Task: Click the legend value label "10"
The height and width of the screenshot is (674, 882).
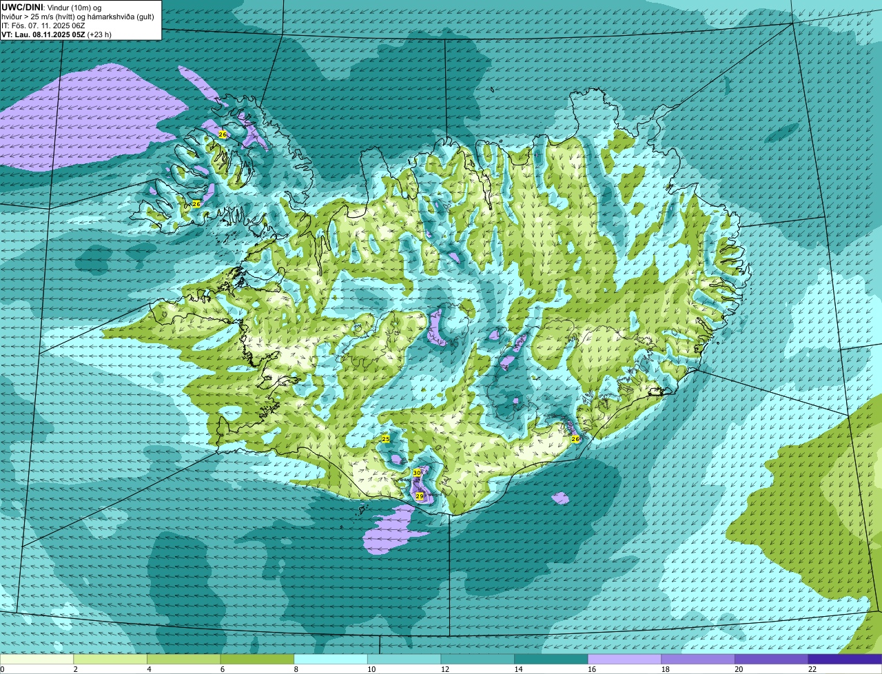Action: click(371, 669)
